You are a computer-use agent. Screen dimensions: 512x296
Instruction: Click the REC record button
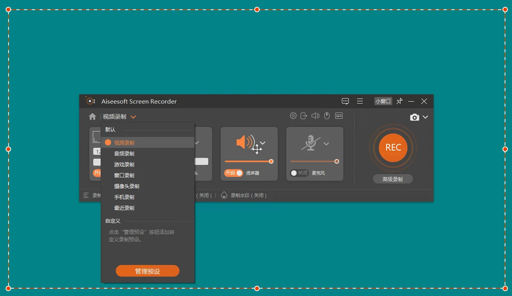(x=393, y=148)
